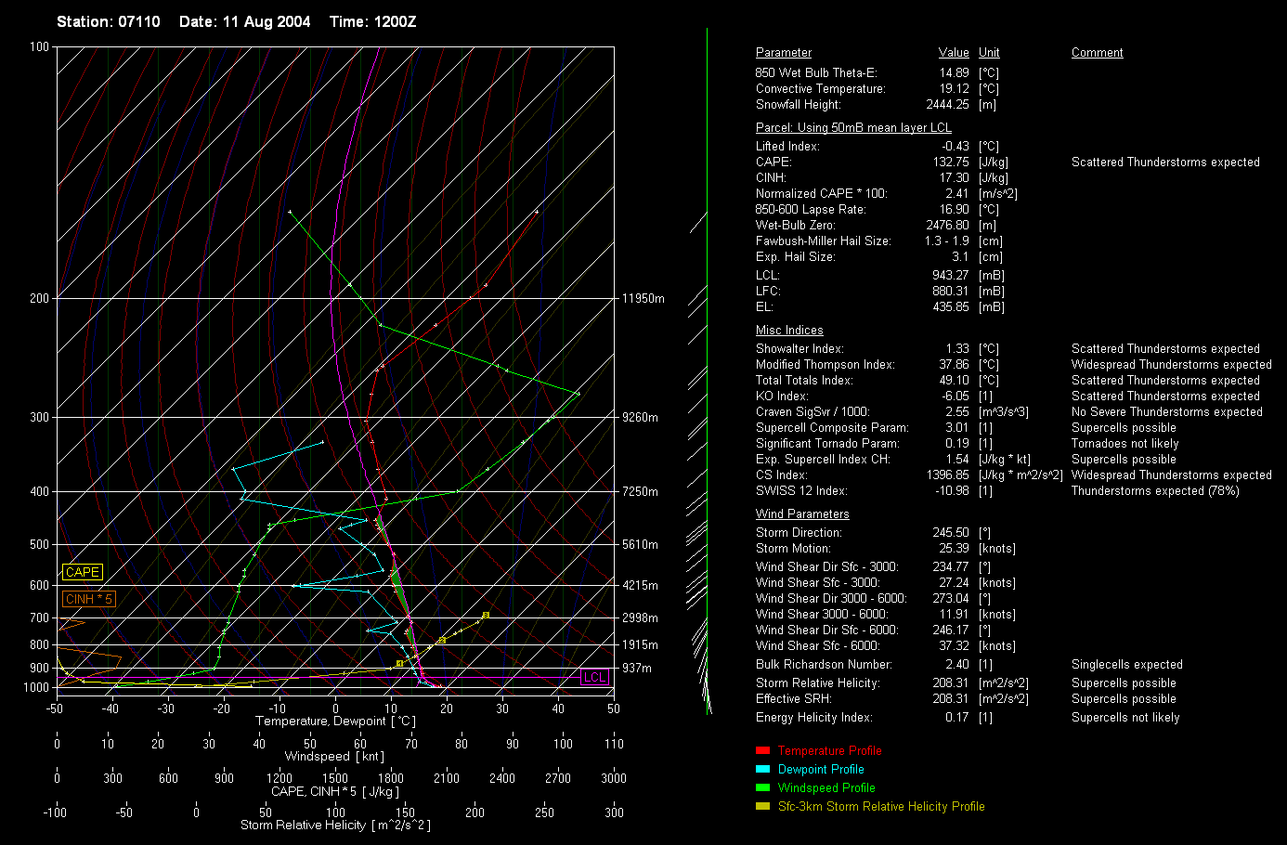Select the yellow CAPE label box
Viewport: 1287px width, 845px height.
pos(83,572)
